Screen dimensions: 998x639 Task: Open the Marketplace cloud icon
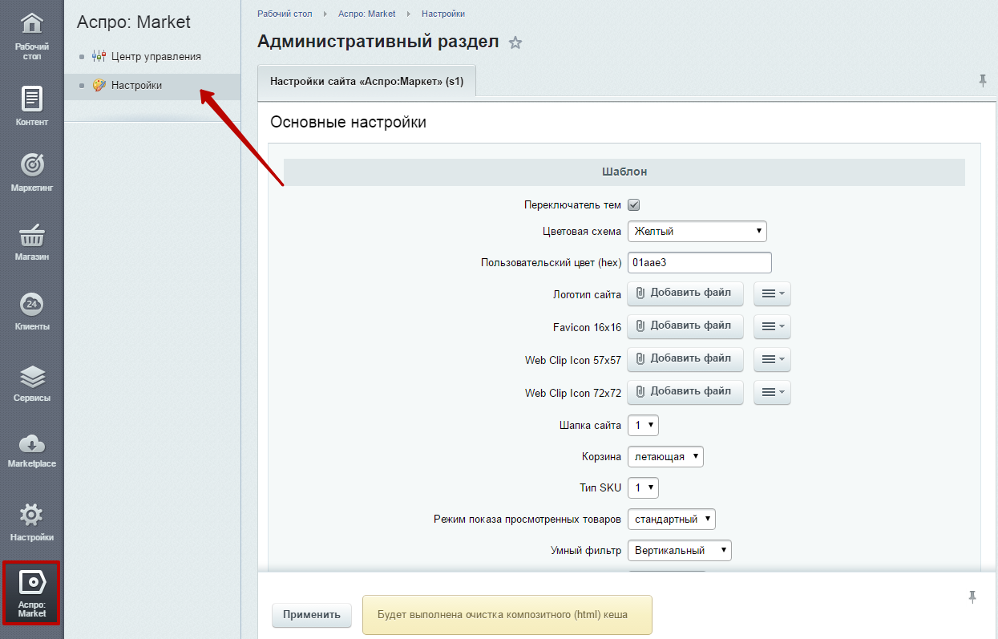click(31, 443)
